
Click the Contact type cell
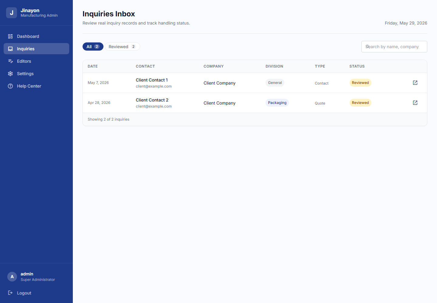point(321,83)
